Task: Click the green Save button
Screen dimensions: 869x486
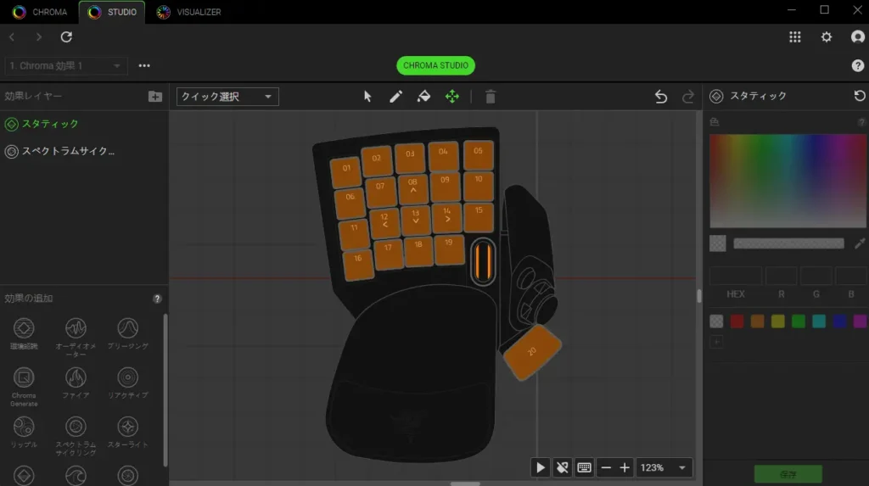Action: [x=788, y=474]
